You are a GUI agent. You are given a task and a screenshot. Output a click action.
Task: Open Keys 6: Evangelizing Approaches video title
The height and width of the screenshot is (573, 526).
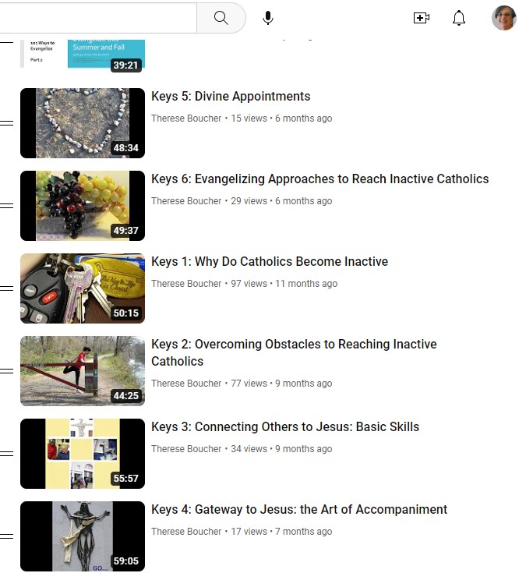320,179
